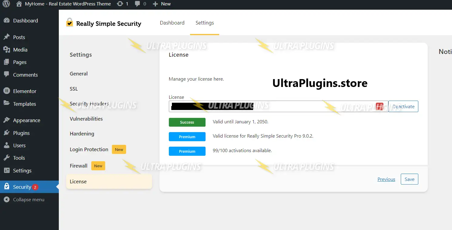Open the updates icon in admin bar

pos(120,4)
